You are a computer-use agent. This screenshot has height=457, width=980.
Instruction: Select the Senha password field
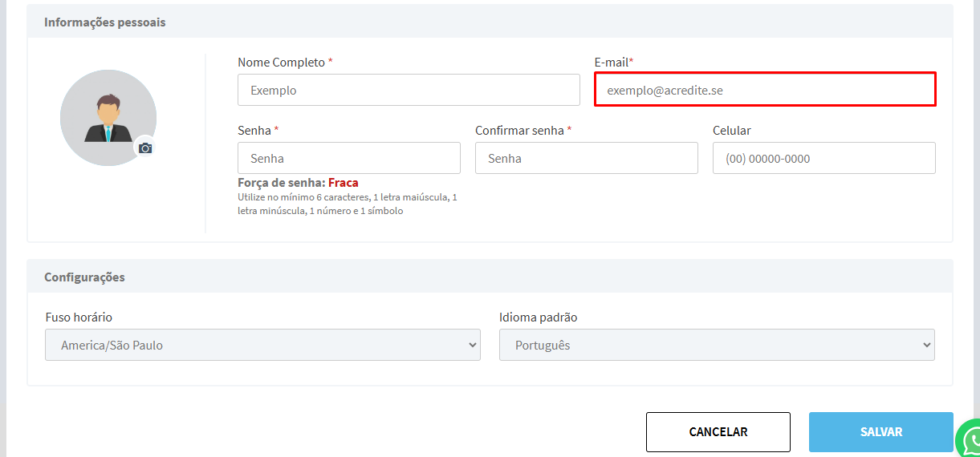(x=348, y=158)
